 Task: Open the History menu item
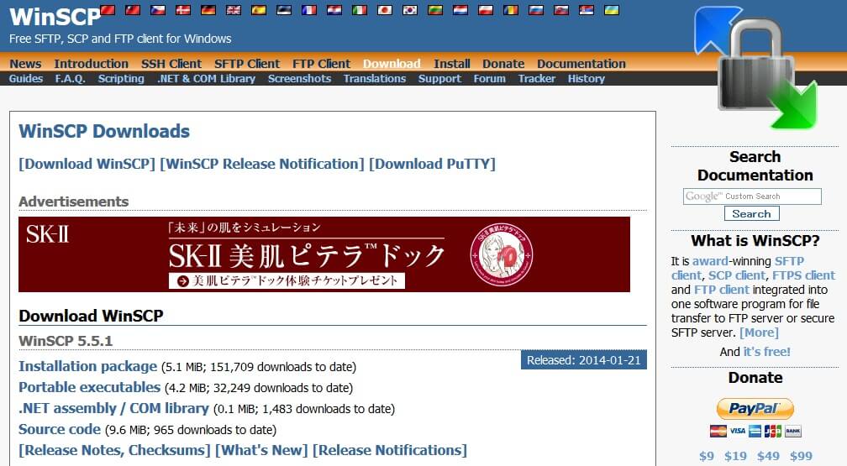[587, 78]
